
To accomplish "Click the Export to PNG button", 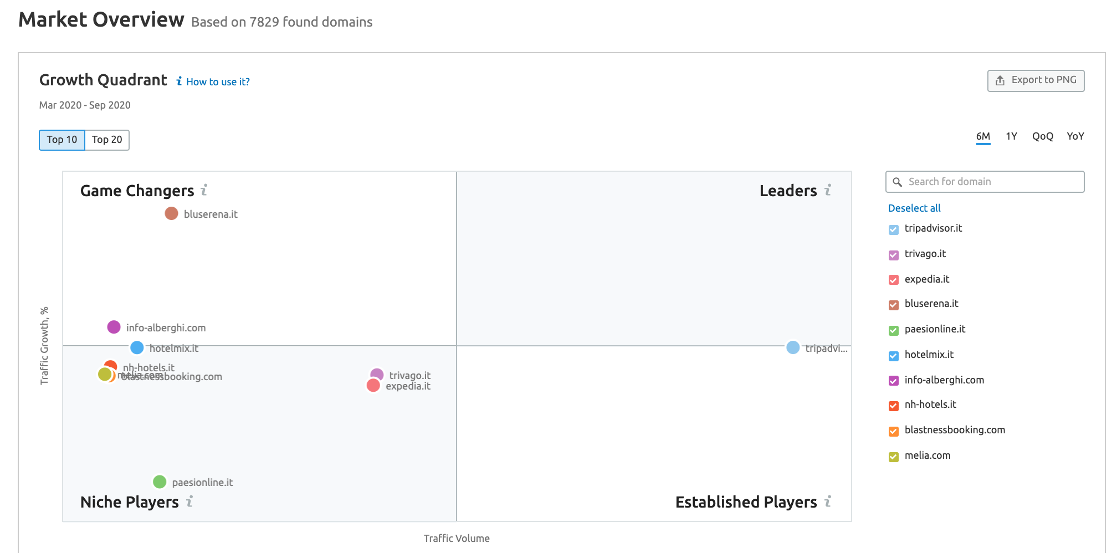I will coord(1035,80).
